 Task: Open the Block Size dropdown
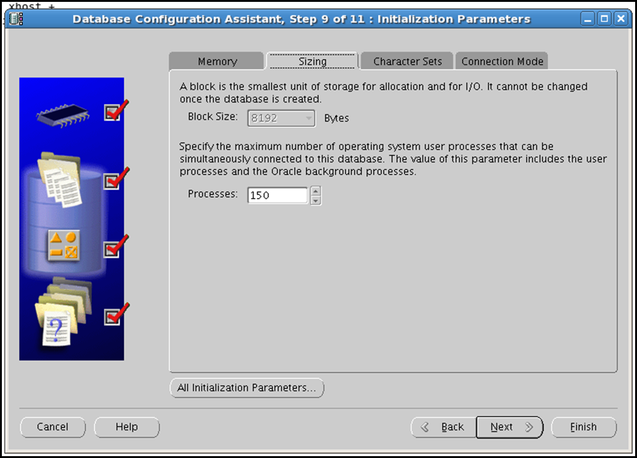coord(281,118)
